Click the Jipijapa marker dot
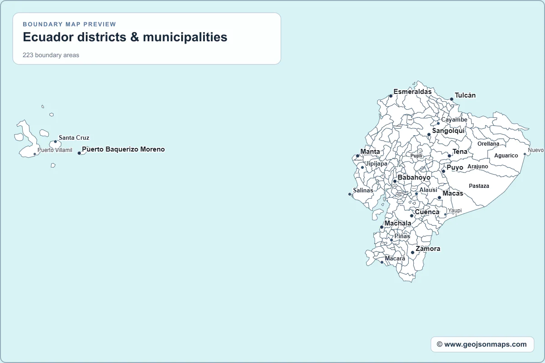This screenshot has width=545, height=363. tap(362, 167)
